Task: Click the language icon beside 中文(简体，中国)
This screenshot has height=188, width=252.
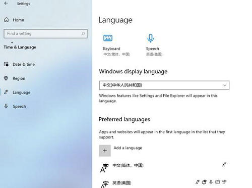Action: point(104,168)
